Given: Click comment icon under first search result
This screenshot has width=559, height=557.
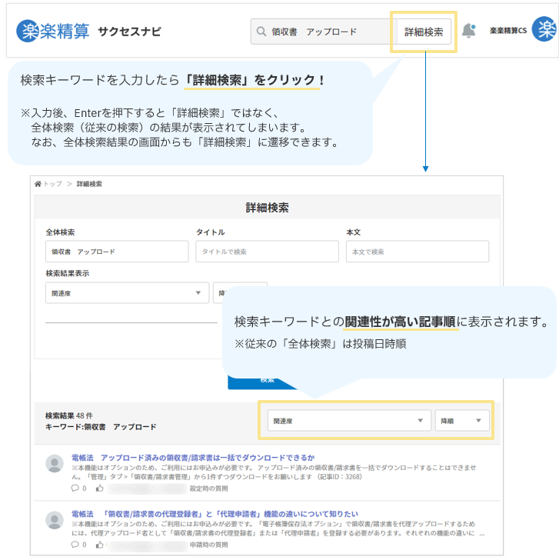Looking at the screenshot, I should coord(75,488).
